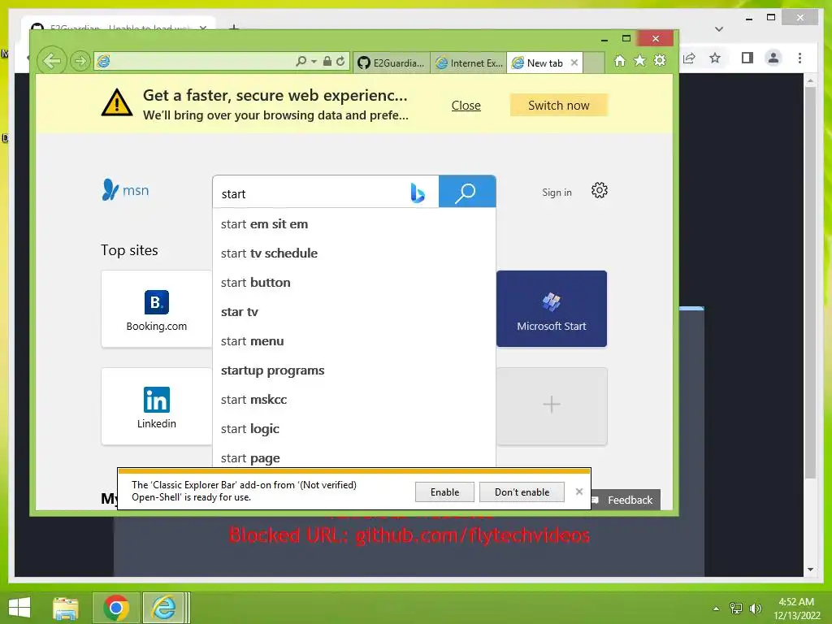Switch to the E2Guardian tab in IE
Viewport: 832px width, 624px height.
click(392, 63)
